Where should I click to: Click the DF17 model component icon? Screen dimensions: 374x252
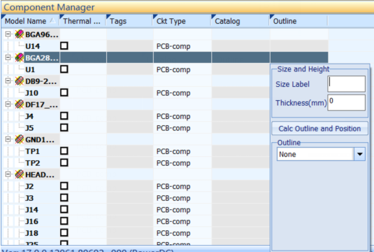[20, 104]
